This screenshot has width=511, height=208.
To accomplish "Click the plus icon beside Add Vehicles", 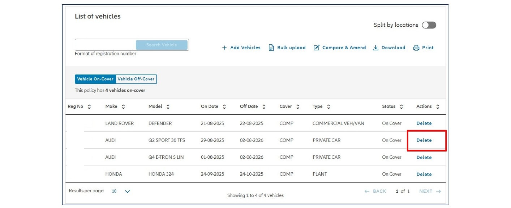I will point(224,48).
